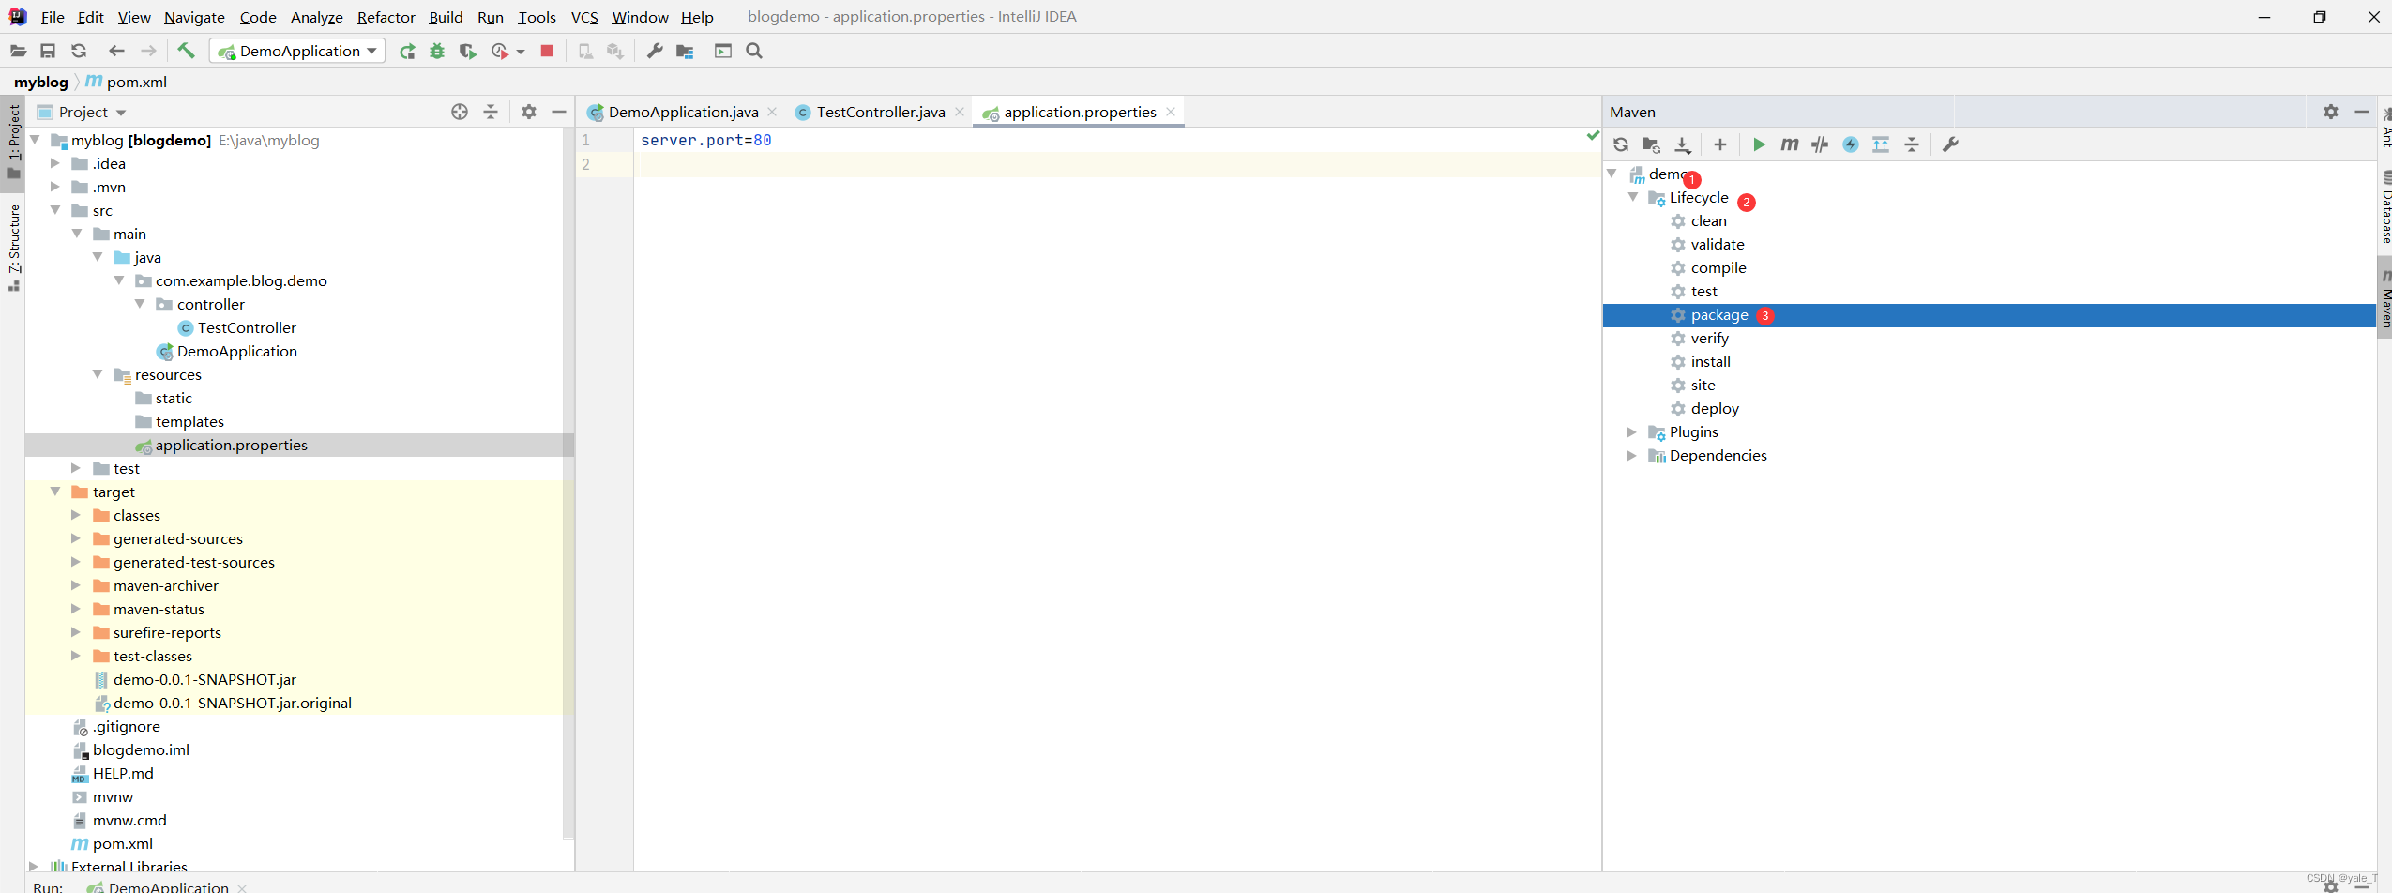Select Maven install lifecycle goal
This screenshot has height=893, width=2392.
coord(1710,362)
